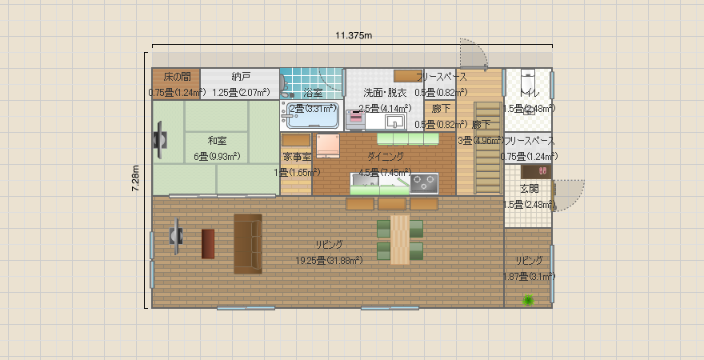Screen dimensions: 704x360
Task: Click the pink desk in the 家事室
Action: click(328, 146)
